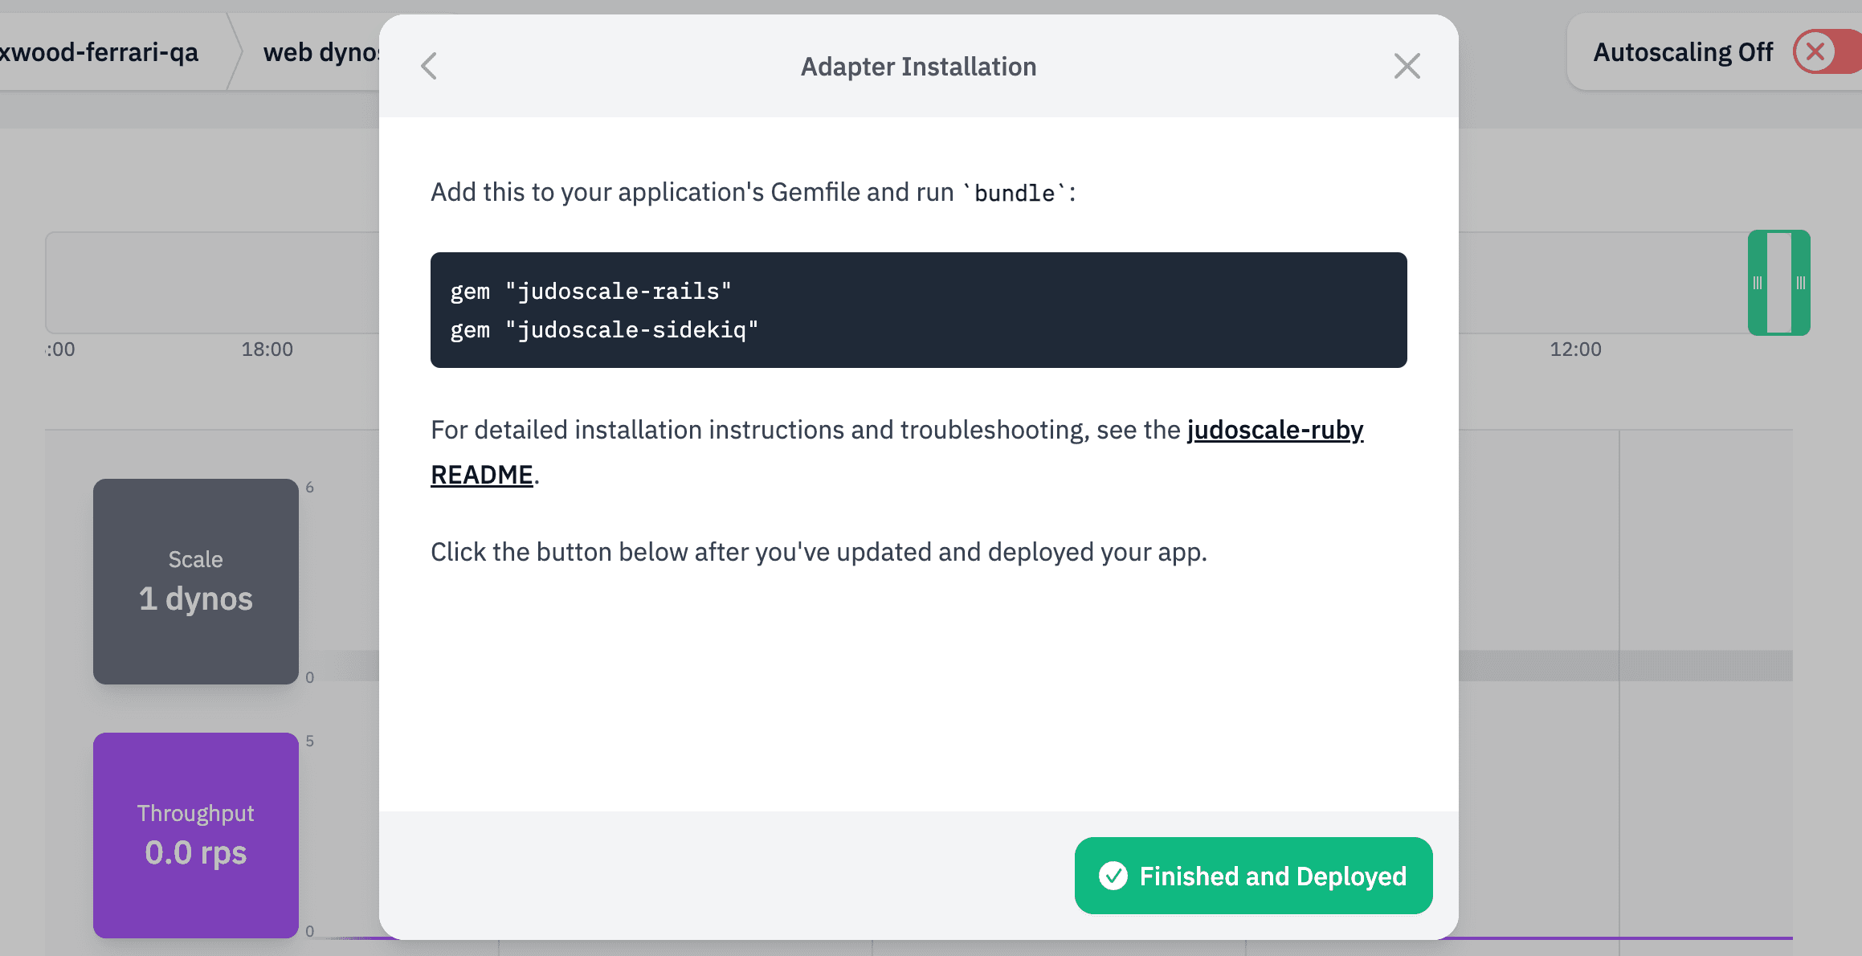Image resolution: width=1862 pixels, height=956 pixels.
Task: Click the inline `bundle` code text
Action: (x=1015, y=193)
